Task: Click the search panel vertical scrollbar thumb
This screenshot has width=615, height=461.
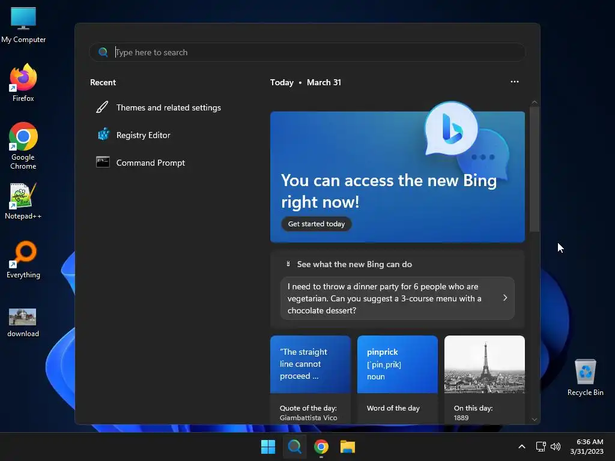Action: tap(534, 169)
